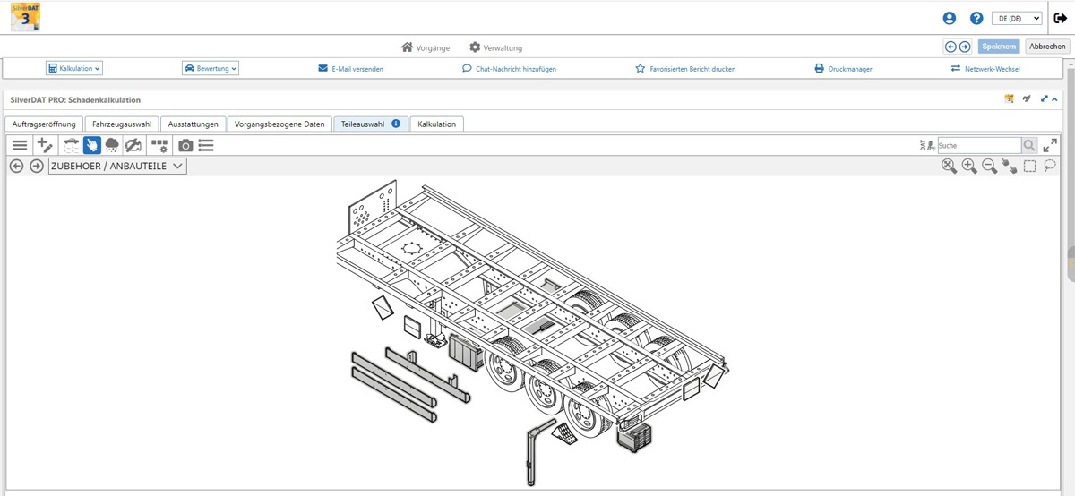Open the Ausstattungen tab
Viewport: 1075px width, 496px height.
click(193, 124)
